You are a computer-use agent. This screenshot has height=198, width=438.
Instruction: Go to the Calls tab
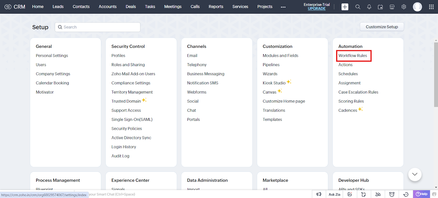tap(195, 7)
